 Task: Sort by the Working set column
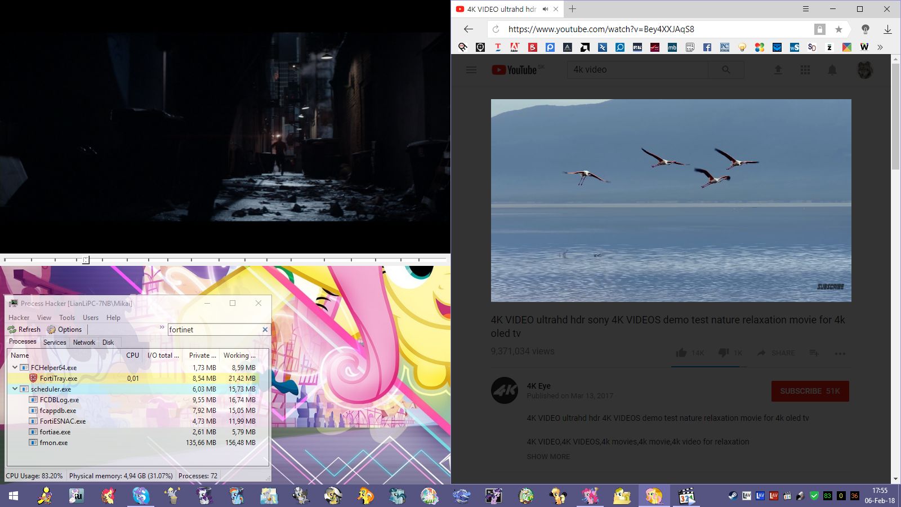239,355
